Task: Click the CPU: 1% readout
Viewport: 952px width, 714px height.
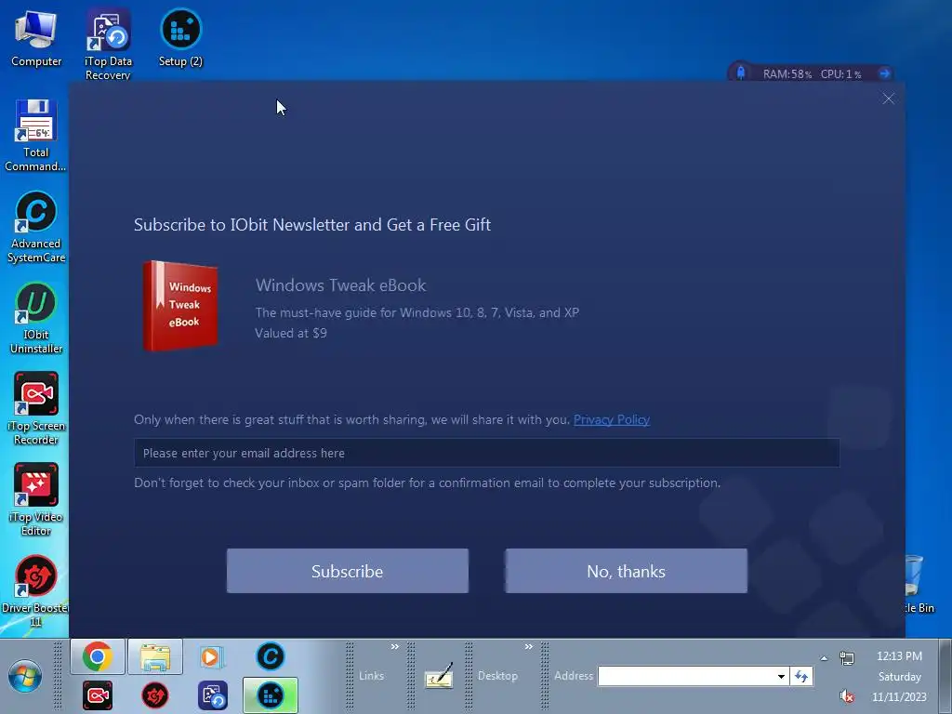Action: click(840, 74)
